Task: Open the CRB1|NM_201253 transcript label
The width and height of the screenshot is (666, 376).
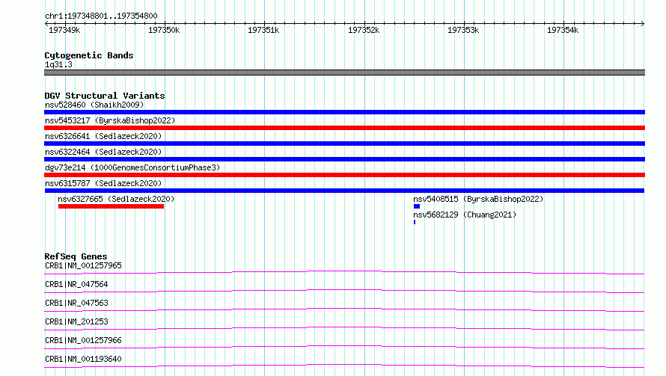Action: pos(76,321)
